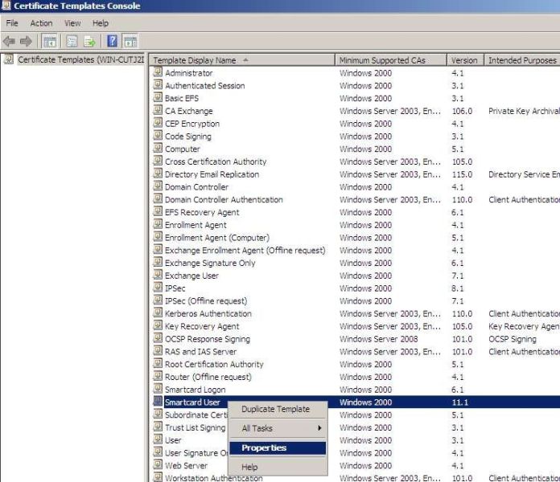Click the Code Signing template icon

coord(158,136)
